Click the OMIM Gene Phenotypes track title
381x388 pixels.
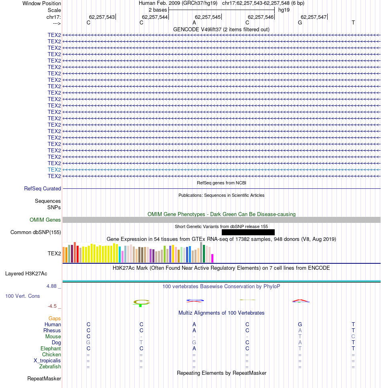point(221,214)
